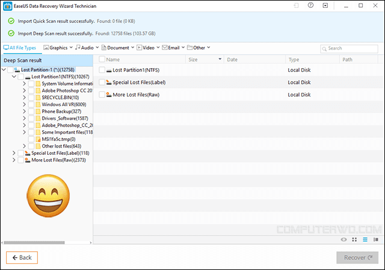Click the Recover button
Image resolution: width=385 pixels, height=270 pixels.
pos(357,257)
